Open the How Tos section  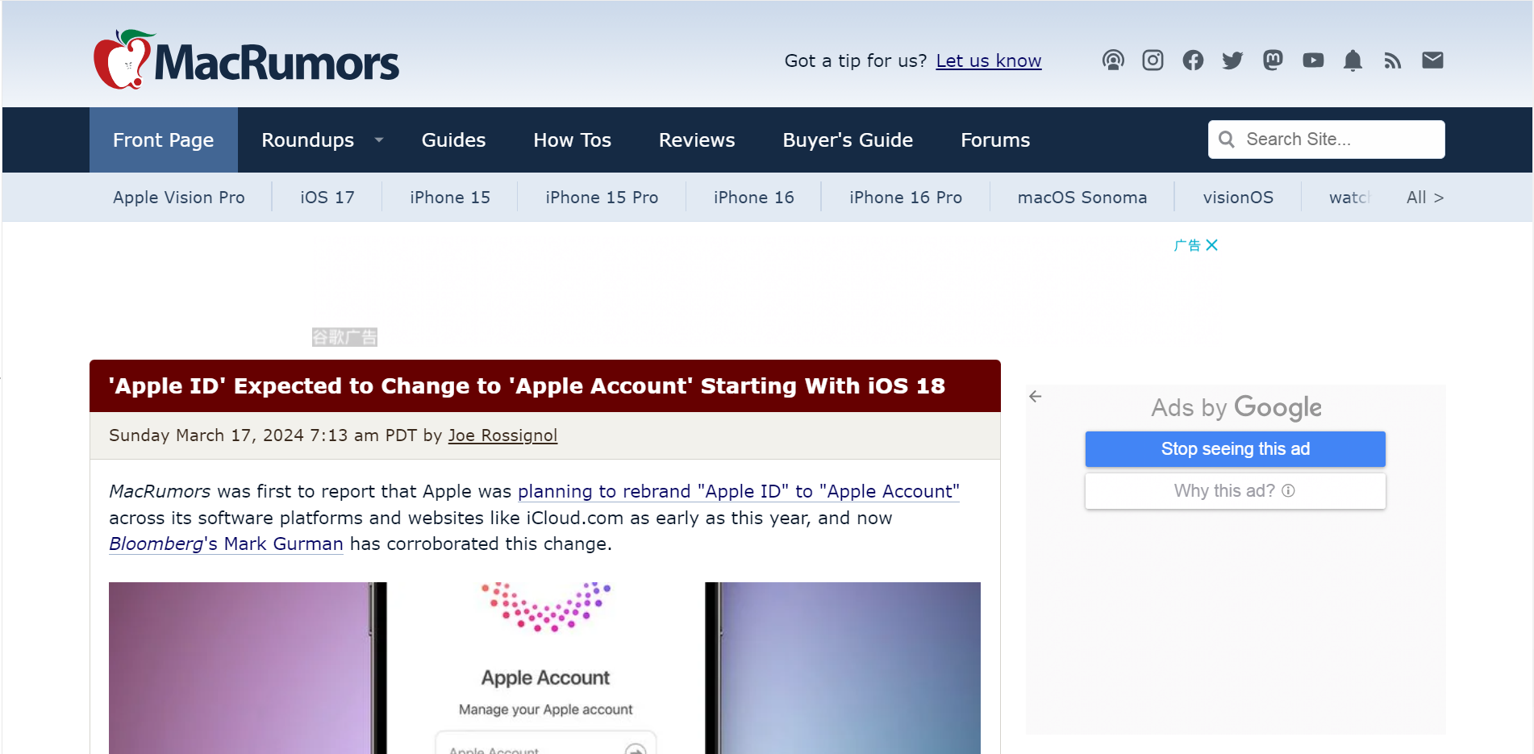pyautogui.click(x=572, y=140)
